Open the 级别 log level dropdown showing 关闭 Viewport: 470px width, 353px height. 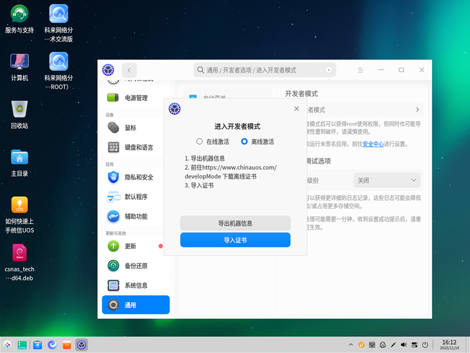pyautogui.click(x=387, y=180)
